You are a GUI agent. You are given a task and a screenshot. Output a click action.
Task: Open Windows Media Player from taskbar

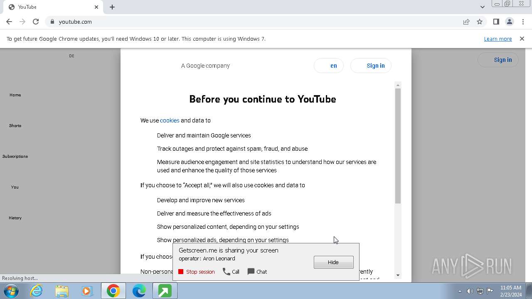click(x=87, y=291)
